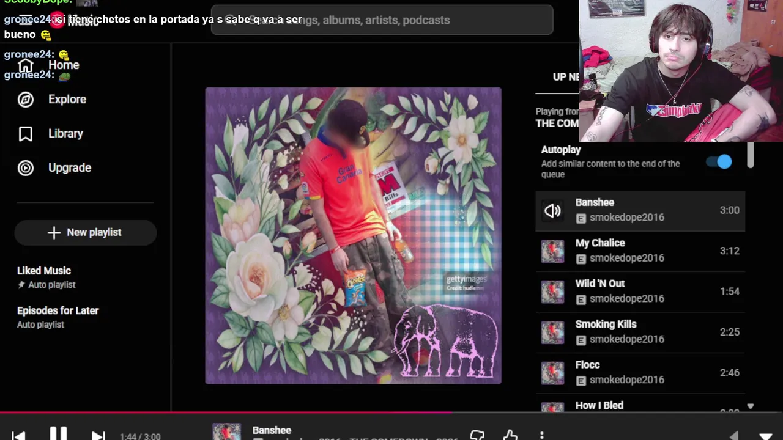Click the 1:44 / 3:00 elapsed time text

[140, 436]
